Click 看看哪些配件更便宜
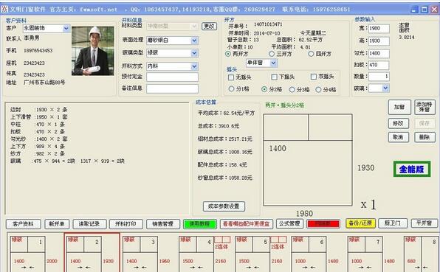 point(247,224)
